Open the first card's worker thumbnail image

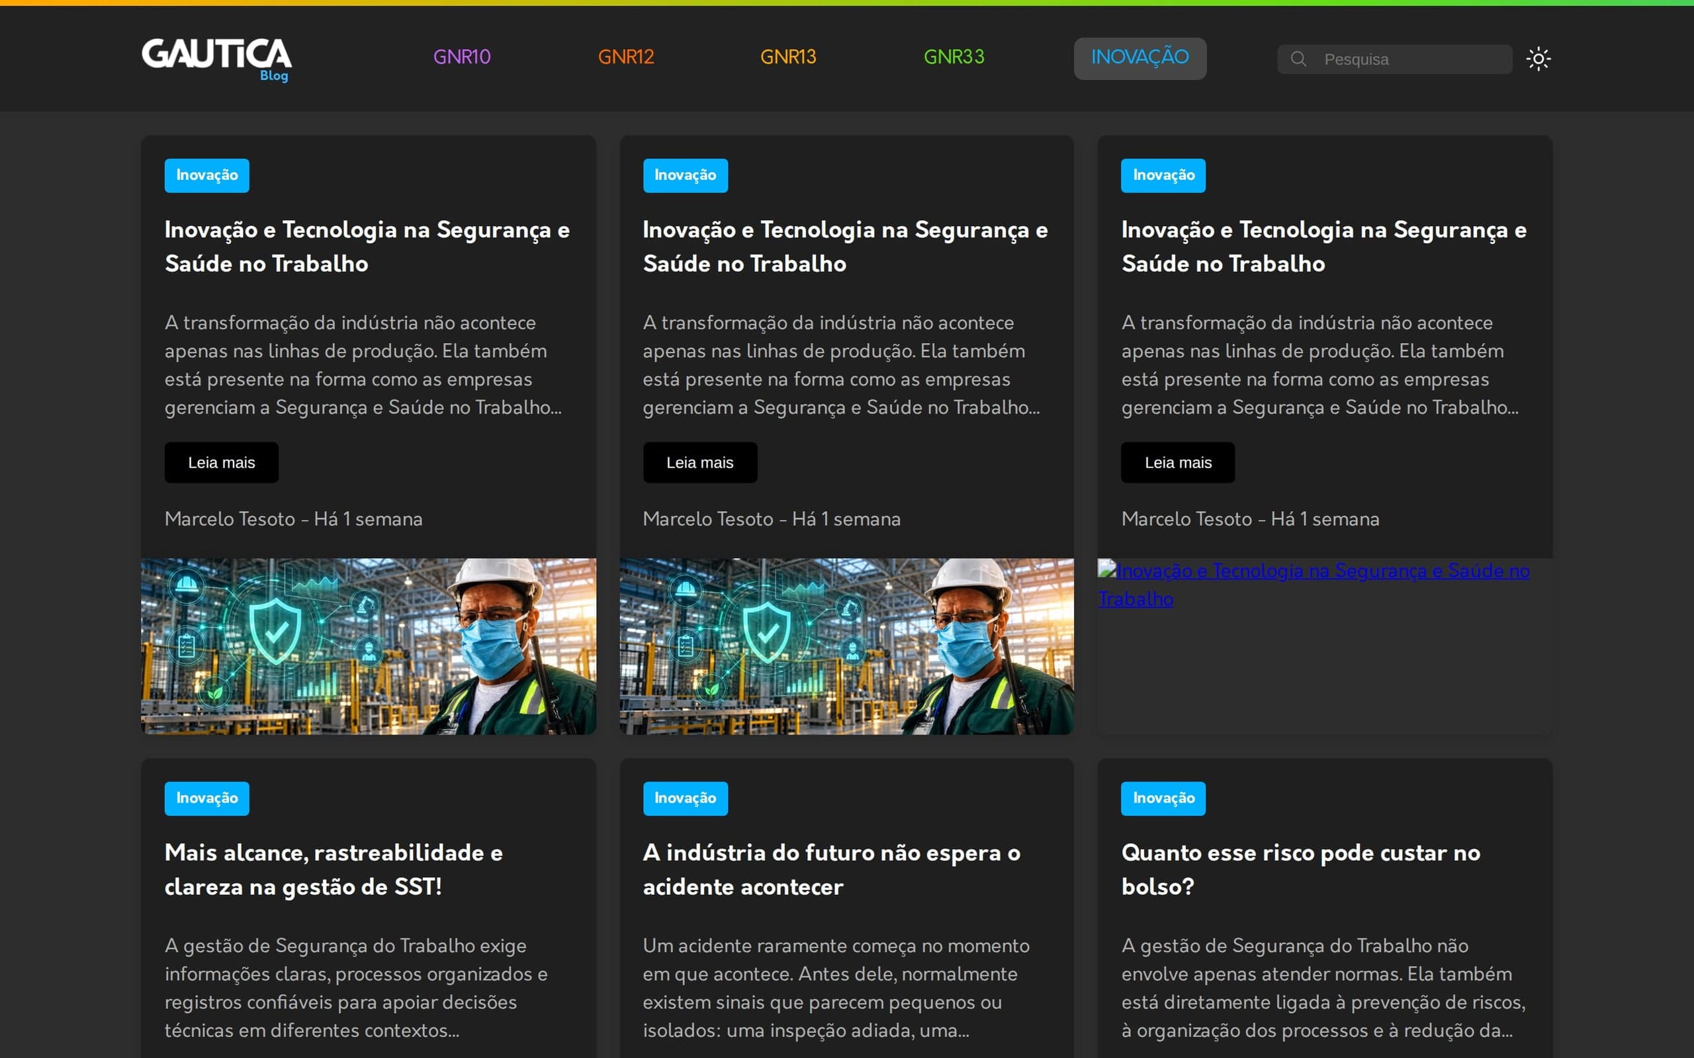pyautogui.click(x=368, y=646)
